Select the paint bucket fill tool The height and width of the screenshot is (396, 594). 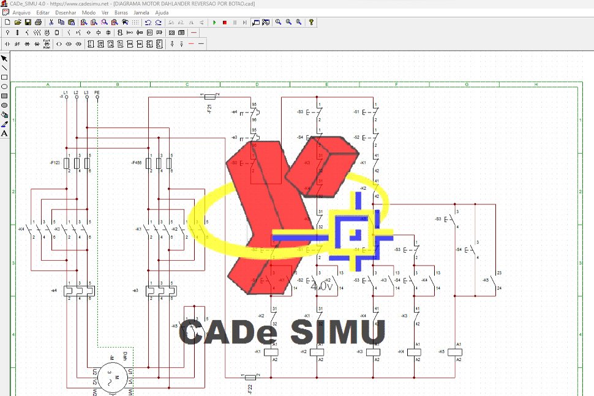4,114
